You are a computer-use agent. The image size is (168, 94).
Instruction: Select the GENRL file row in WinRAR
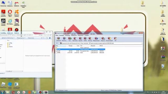point(80,53)
